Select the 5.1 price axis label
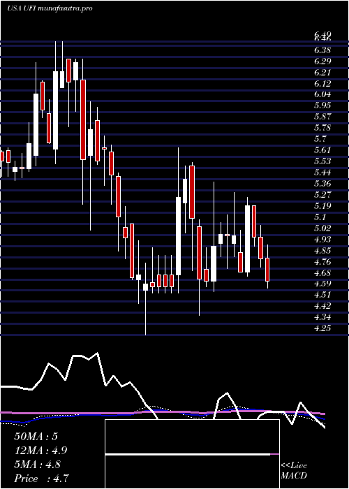Image resolution: width=349 pixels, height=489 pixels. tap(320, 217)
